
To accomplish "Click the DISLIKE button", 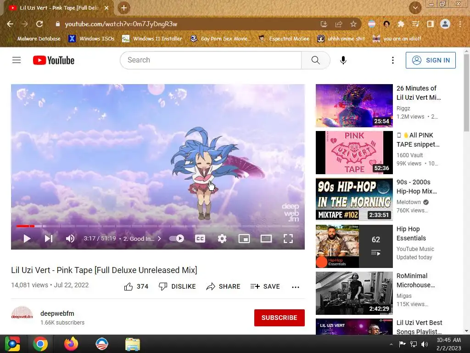I will [177, 287].
